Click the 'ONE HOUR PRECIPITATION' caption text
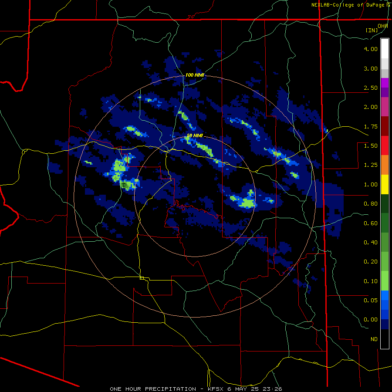 point(153,389)
